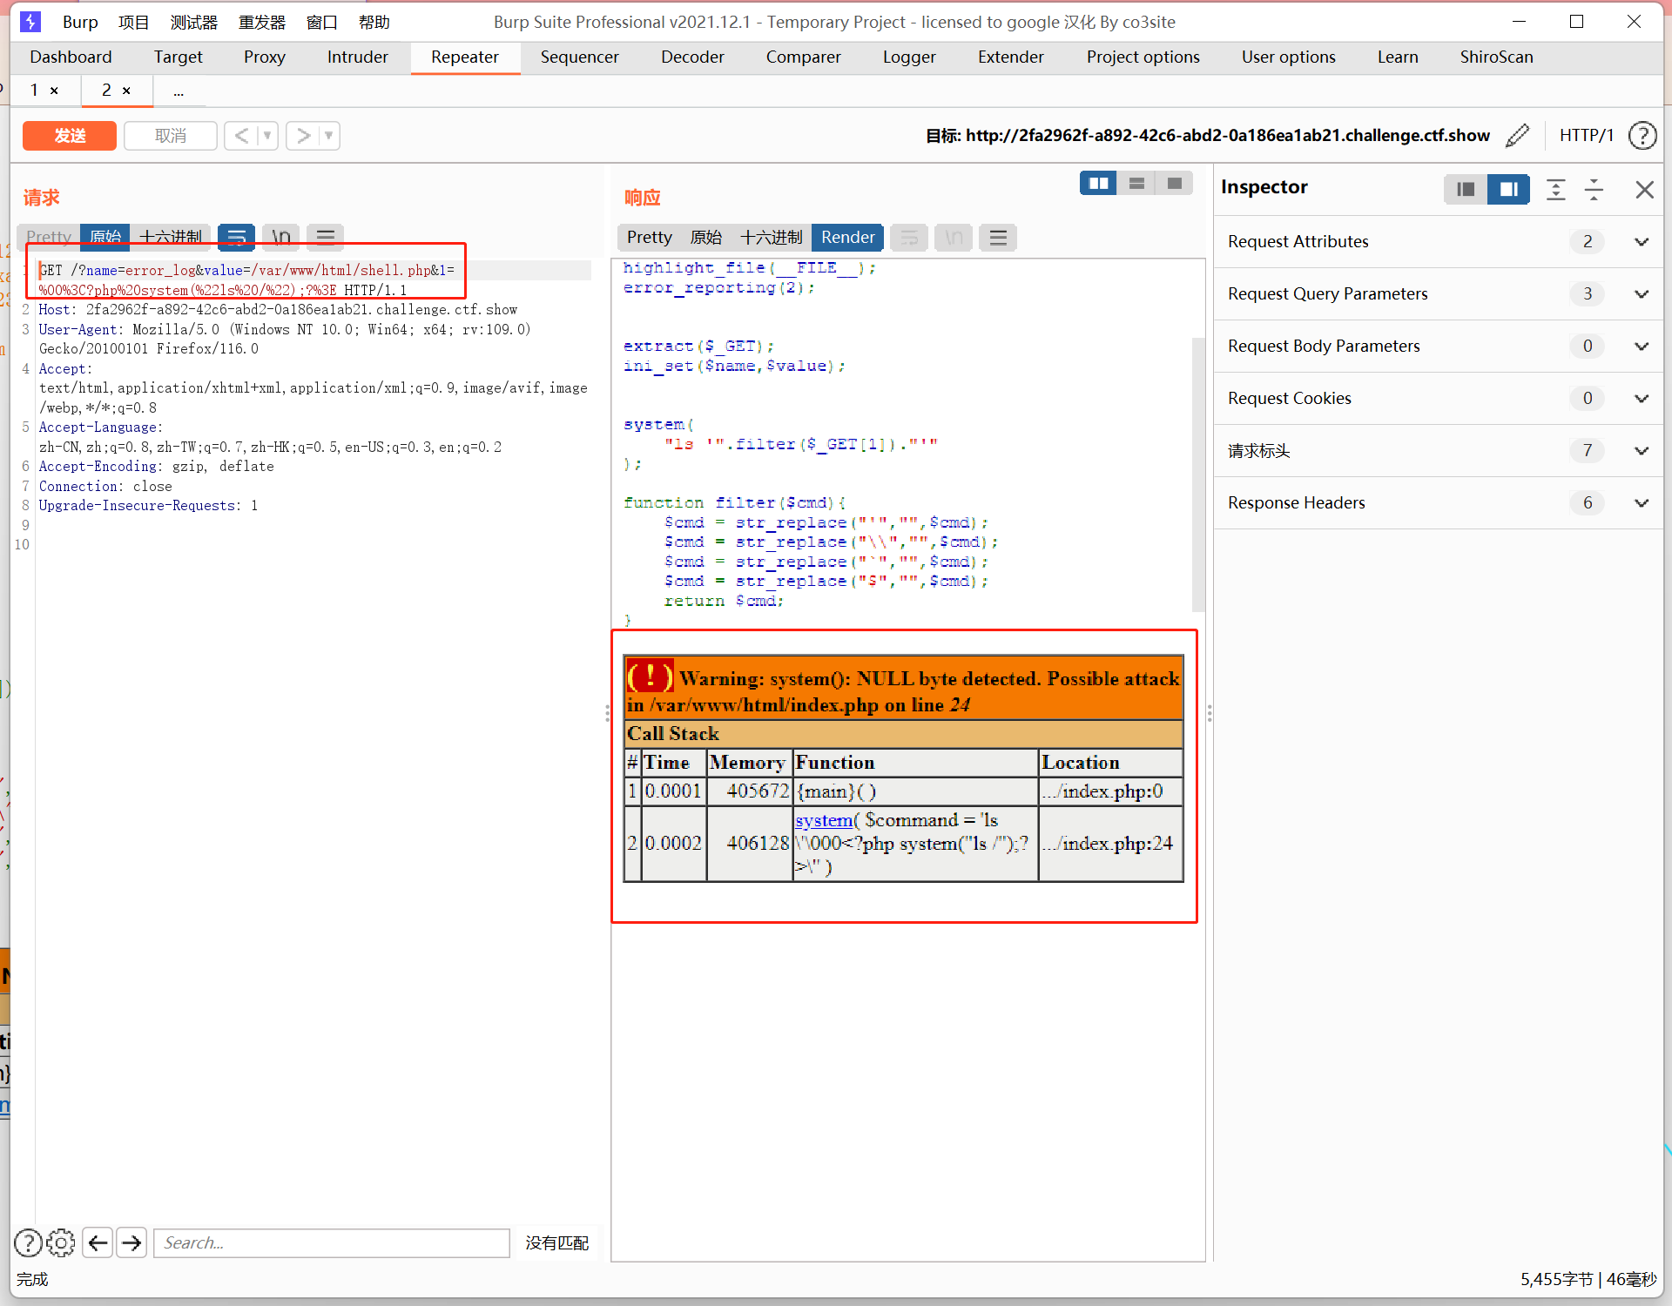The width and height of the screenshot is (1672, 1306).
Task: Select the combined single-pane layout icon
Action: point(1174,183)
